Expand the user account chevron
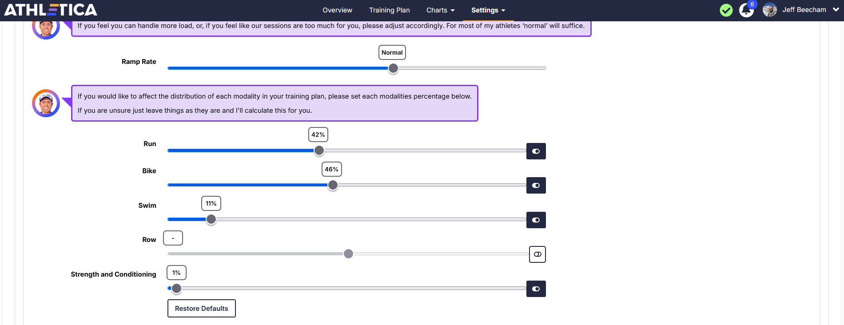This screenshot has height=325, width=844. coord(836,10)
